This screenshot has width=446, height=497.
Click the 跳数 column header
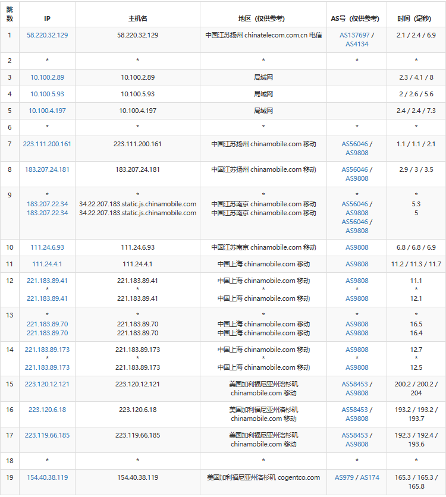click(x=10, y=14)
